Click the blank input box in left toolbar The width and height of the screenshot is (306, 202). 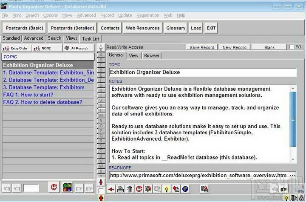coord(31,188)
